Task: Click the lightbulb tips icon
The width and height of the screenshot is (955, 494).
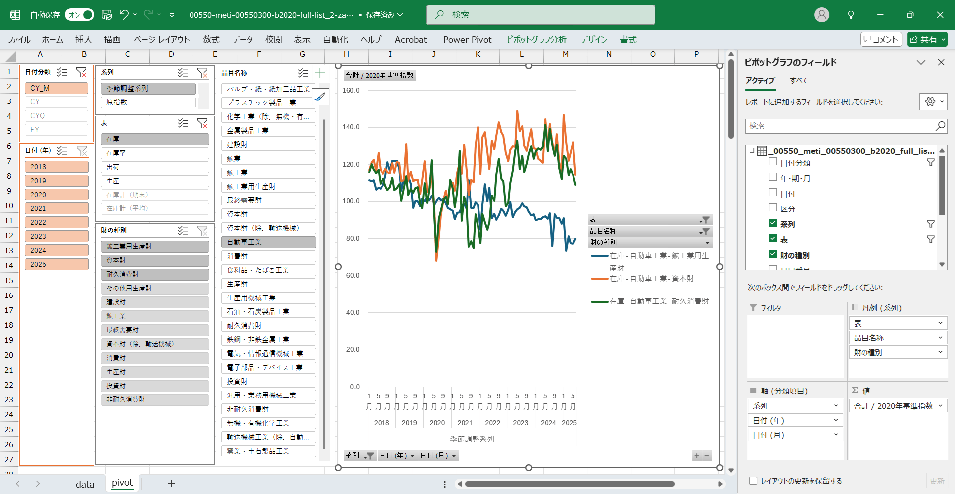Action: (x=851, y=15)
